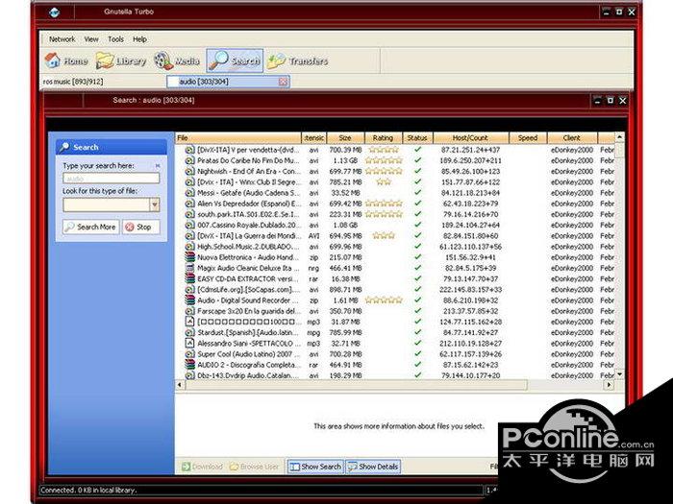Switch to the 'ros music [893/912]' tab
The height and width of the screenshot is (504, 673).
point(73,82)
